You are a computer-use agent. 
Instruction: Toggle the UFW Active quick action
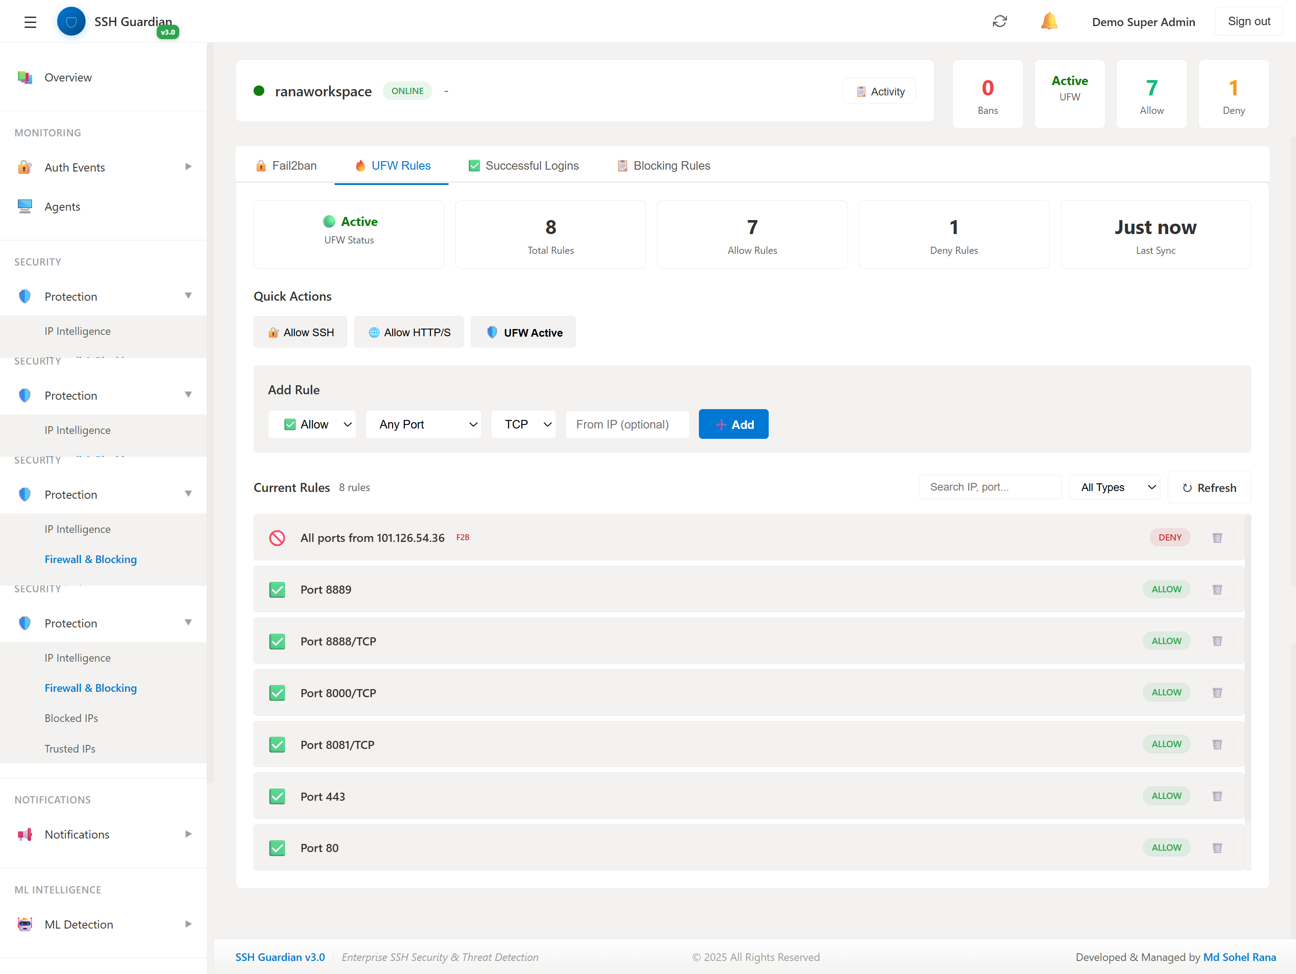[x=523, y=332]
